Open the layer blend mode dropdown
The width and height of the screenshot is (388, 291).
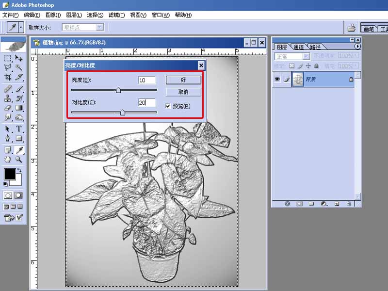pyautogui.click(x=306, y=56)
